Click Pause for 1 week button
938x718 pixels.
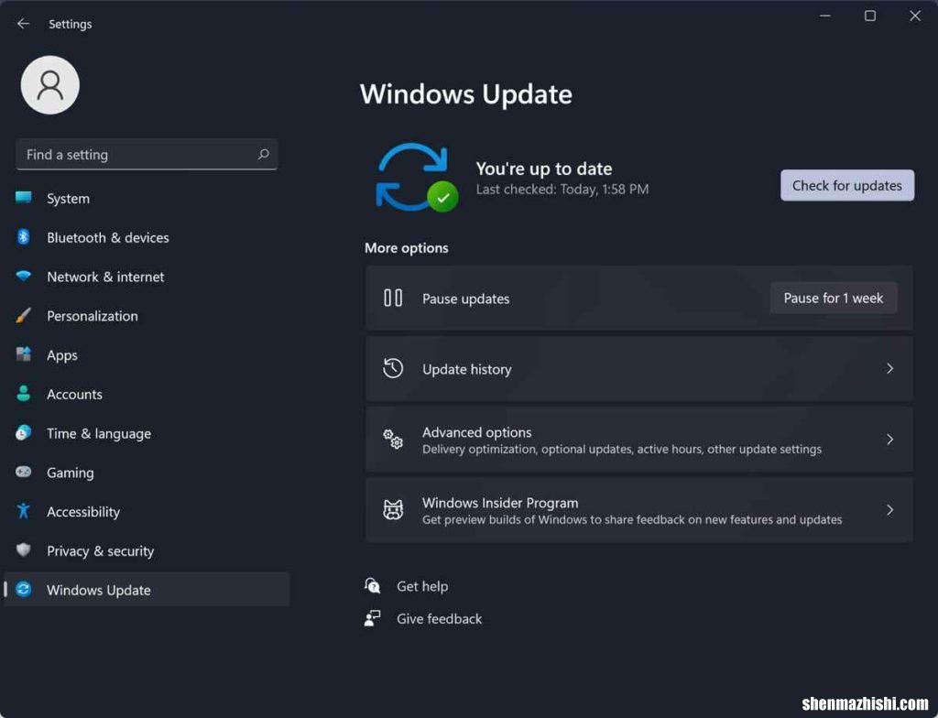tap(834, 298)
